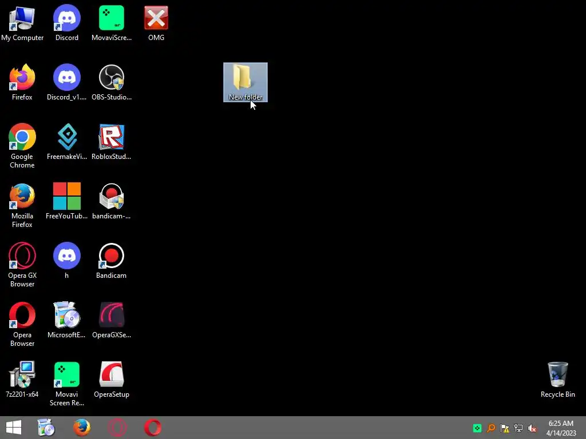586x439 pixels.
Task: Click the "7z2201-x64" label text
Action: pos(22,394)
